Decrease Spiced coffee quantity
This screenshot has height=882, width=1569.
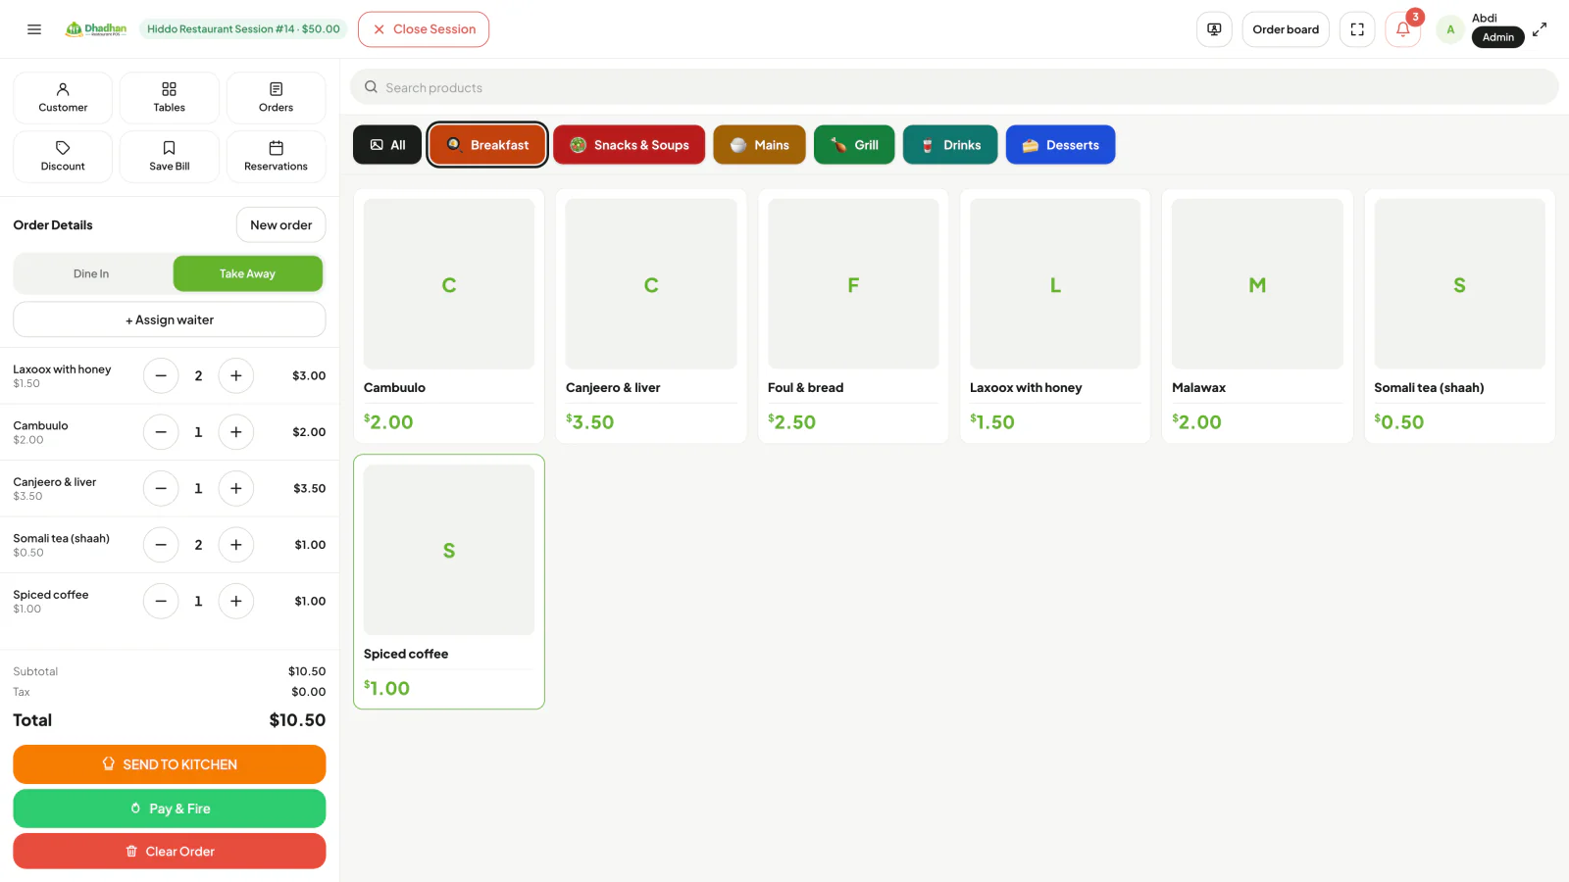(161, 601)
